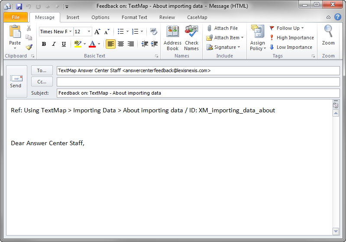The height and width of the screenshot is (242, 346).
Task: Click the Grow Font icon
Action: [x=97, y=32]
